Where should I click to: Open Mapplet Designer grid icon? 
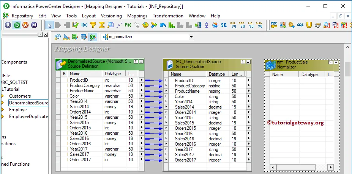click(x=84, y=37)
